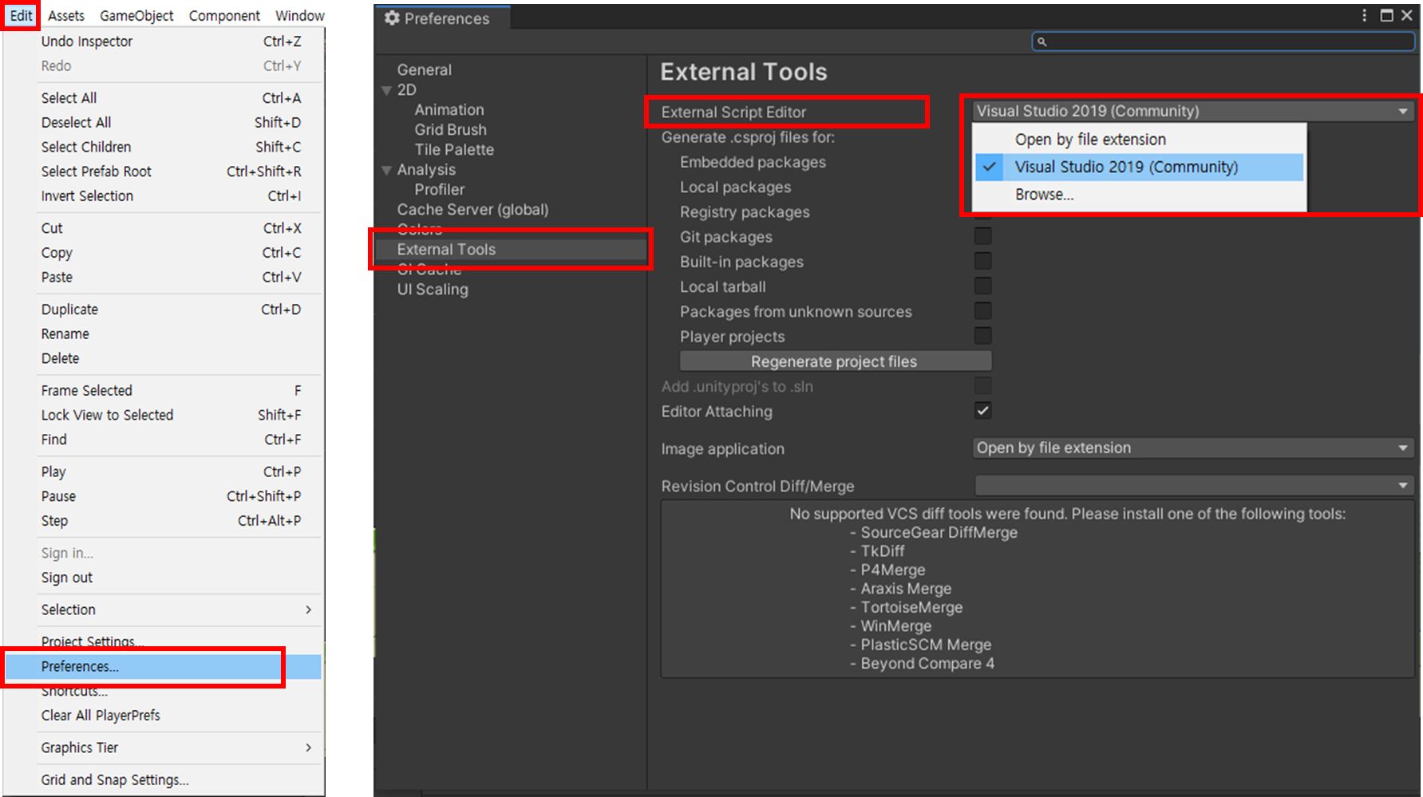Toggle Add .unityproj's to .sln checkbox

(983, 386)
